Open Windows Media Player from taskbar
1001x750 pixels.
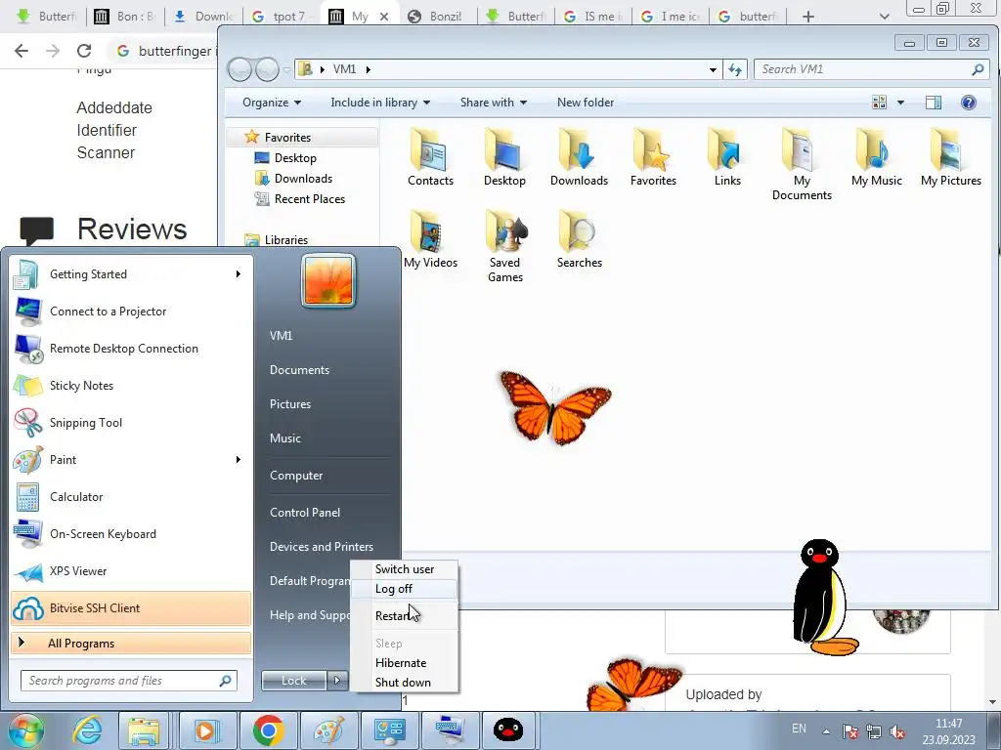coord(206,730)
